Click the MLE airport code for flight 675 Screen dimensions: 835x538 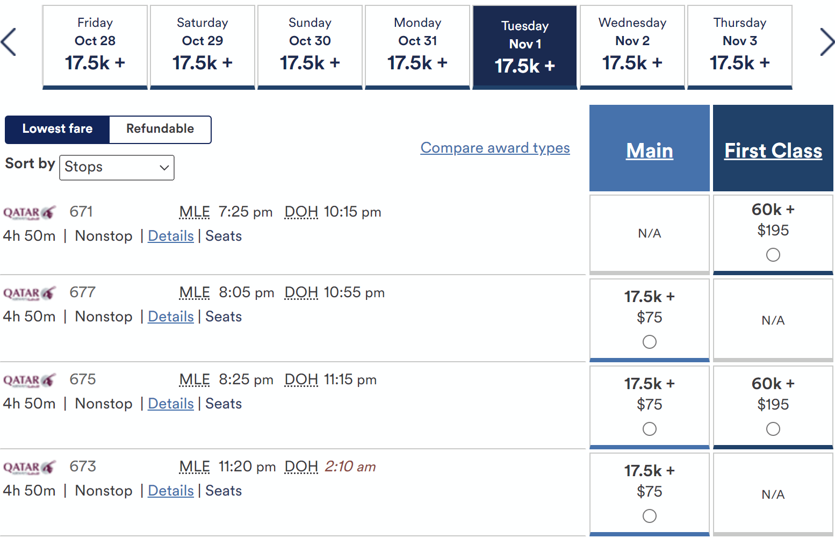pyautogui.click(x=194, y=379)
